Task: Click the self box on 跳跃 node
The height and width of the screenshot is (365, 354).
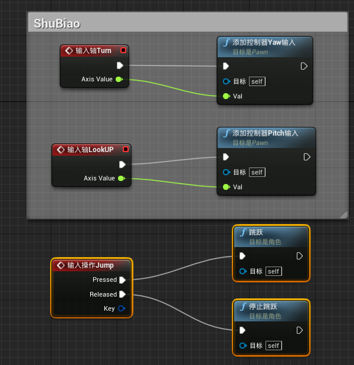Action: [x=274, y=271]
